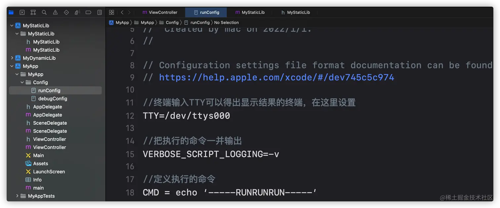The height and width of the screenshot is (208, 500).
Task: Click the VERBOSE_SCRIPT_LOGGING=-v line
Action: click(x=211, y=154)
